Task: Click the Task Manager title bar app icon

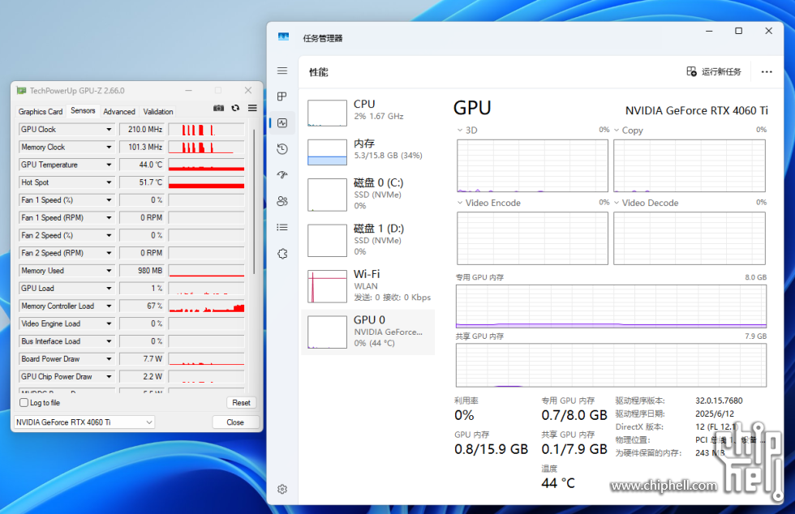Action: coord(283,37)
